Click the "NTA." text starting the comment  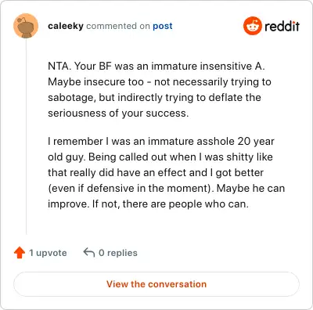tap(59, 66)
